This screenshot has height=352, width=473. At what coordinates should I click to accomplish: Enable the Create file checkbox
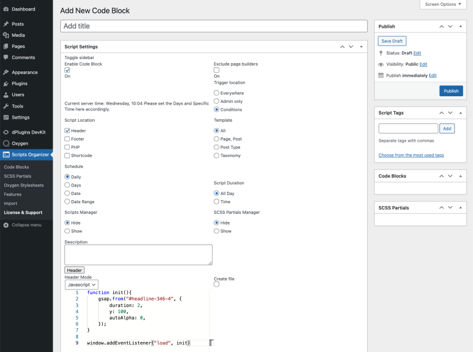coord(216,284)
